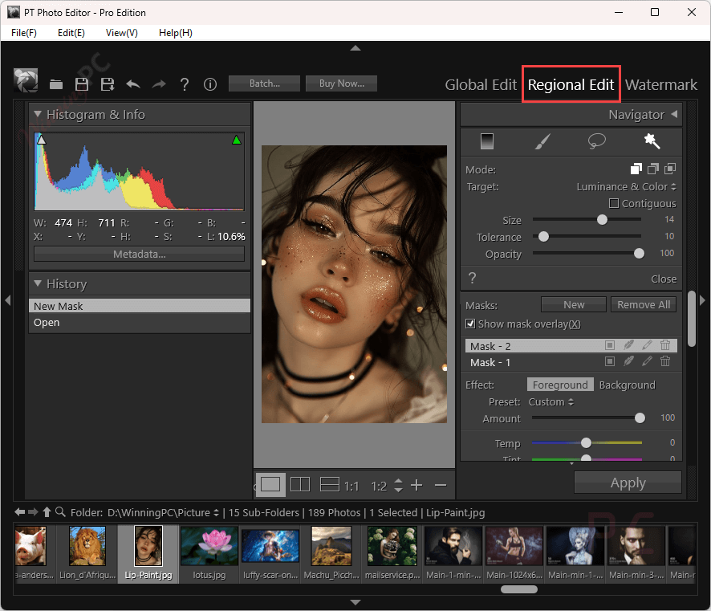Screen dimensions: 711x611
Task: Open the File(F) menu
Action: (x=24, y=33)
